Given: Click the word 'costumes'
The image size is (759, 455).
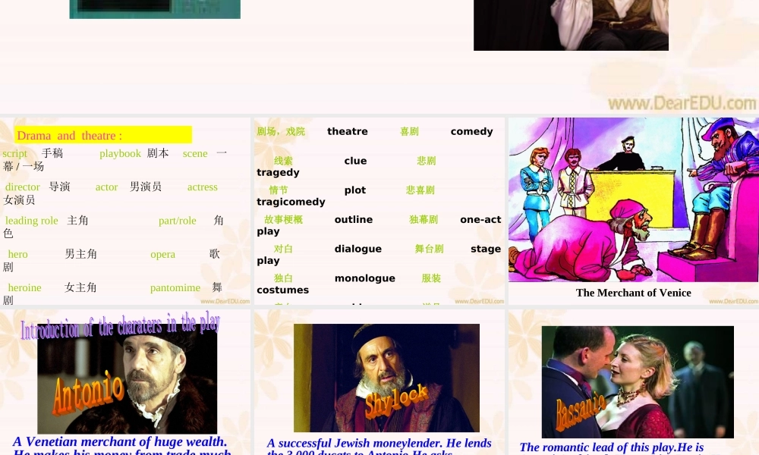Looking at the screenshot, I should (282, 290).
